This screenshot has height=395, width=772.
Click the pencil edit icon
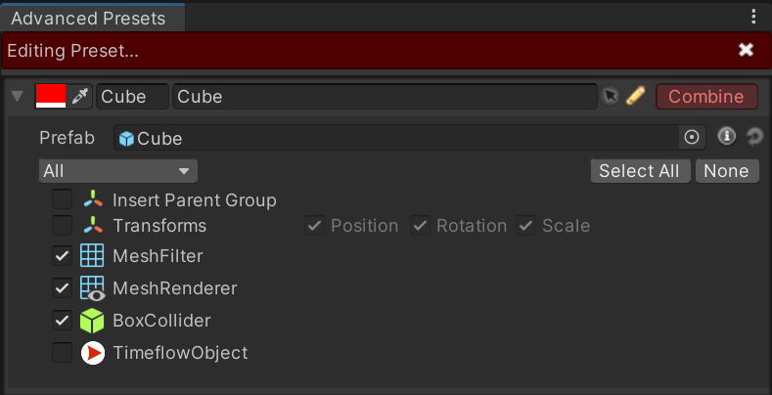click(x=635, y=96)
